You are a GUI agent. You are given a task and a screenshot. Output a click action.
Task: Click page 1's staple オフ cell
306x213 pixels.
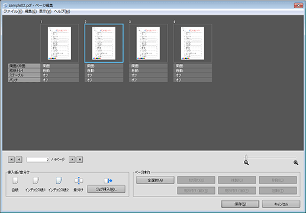pos(60,75)
